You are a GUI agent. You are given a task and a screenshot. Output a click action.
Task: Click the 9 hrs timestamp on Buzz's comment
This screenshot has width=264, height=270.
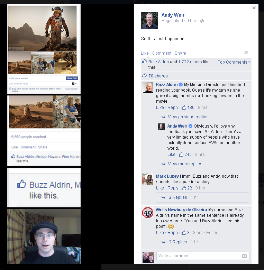point(203,108)
